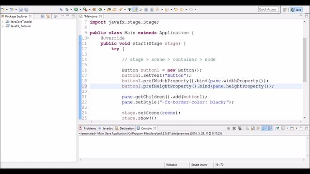310x174 pixels.
Task: Open the New file wizard dropdown arrow
Action: point(7,10)
